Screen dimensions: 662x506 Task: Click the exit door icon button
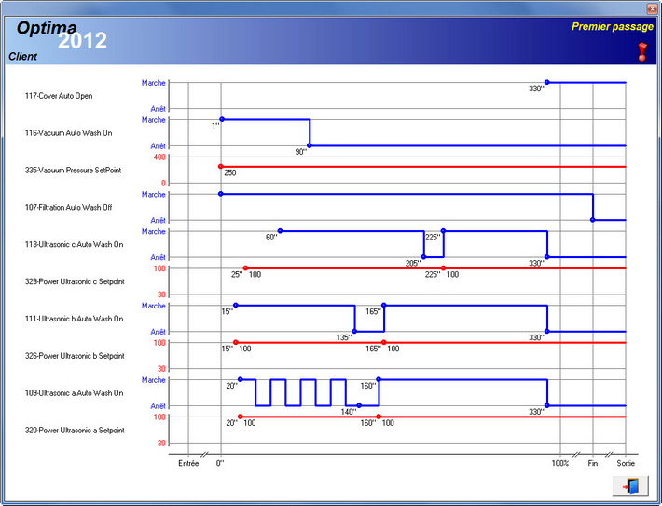point(630,485)
